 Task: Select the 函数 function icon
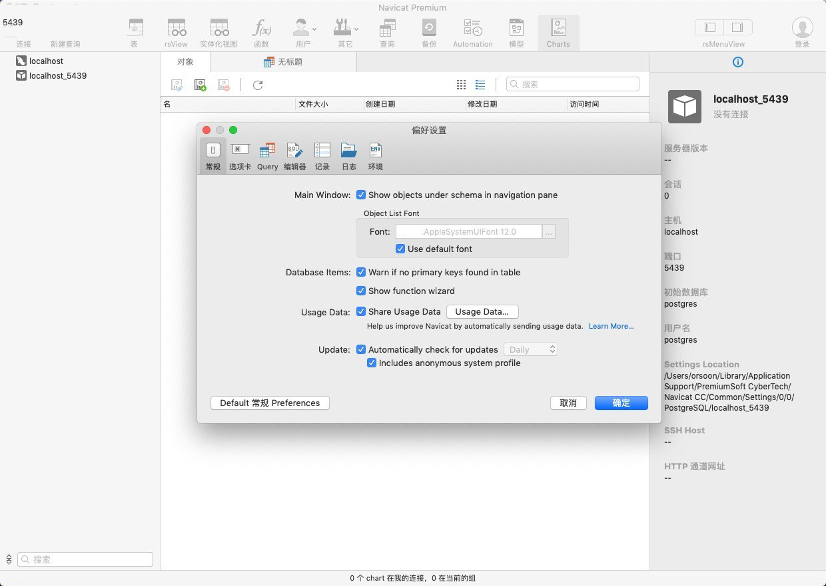click(261, 27)
